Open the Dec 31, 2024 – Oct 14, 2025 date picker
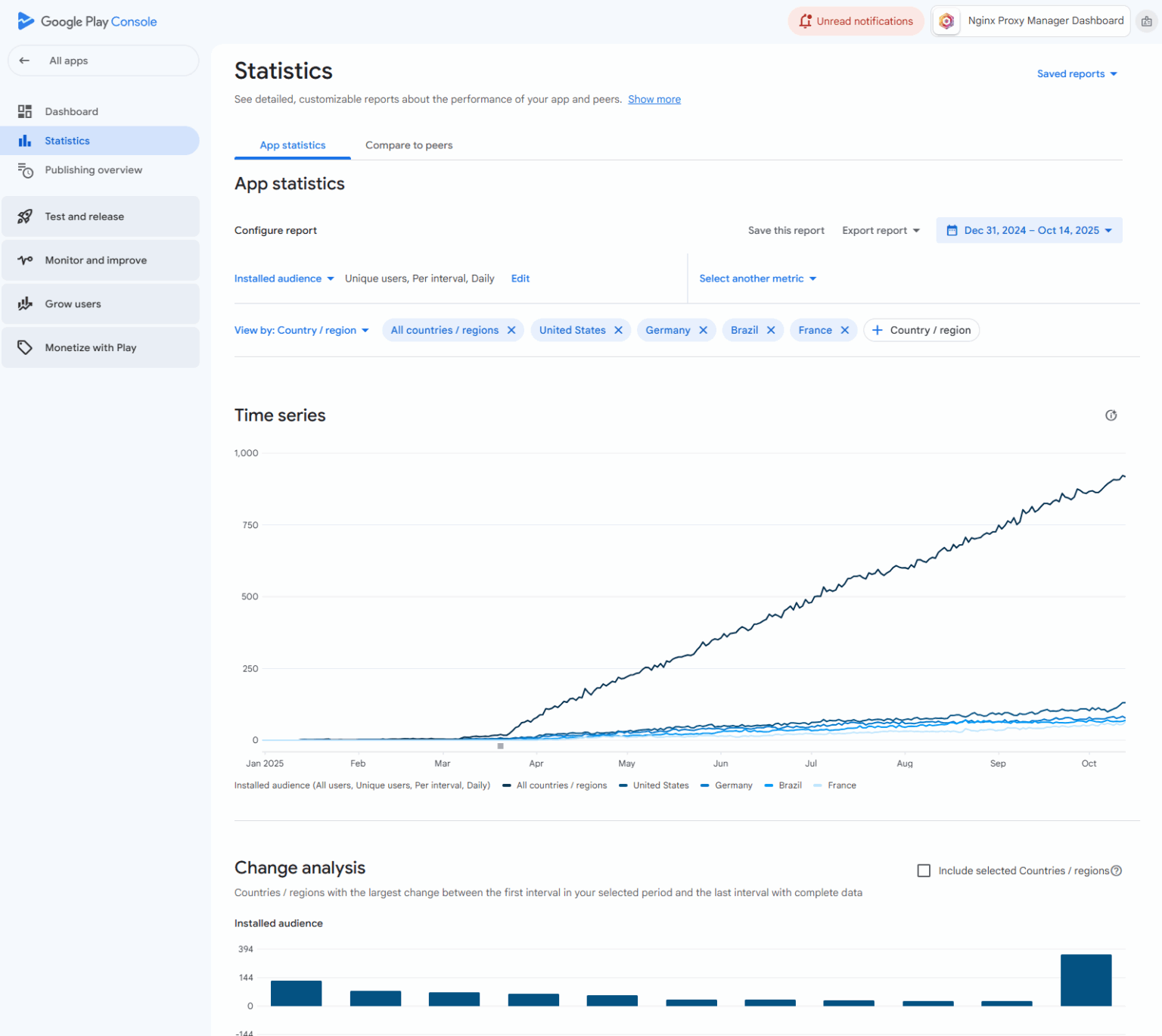Image resolution: width=1162 pixels, height=1036 pixels. pyautogui.click(x=1029, y=230)
